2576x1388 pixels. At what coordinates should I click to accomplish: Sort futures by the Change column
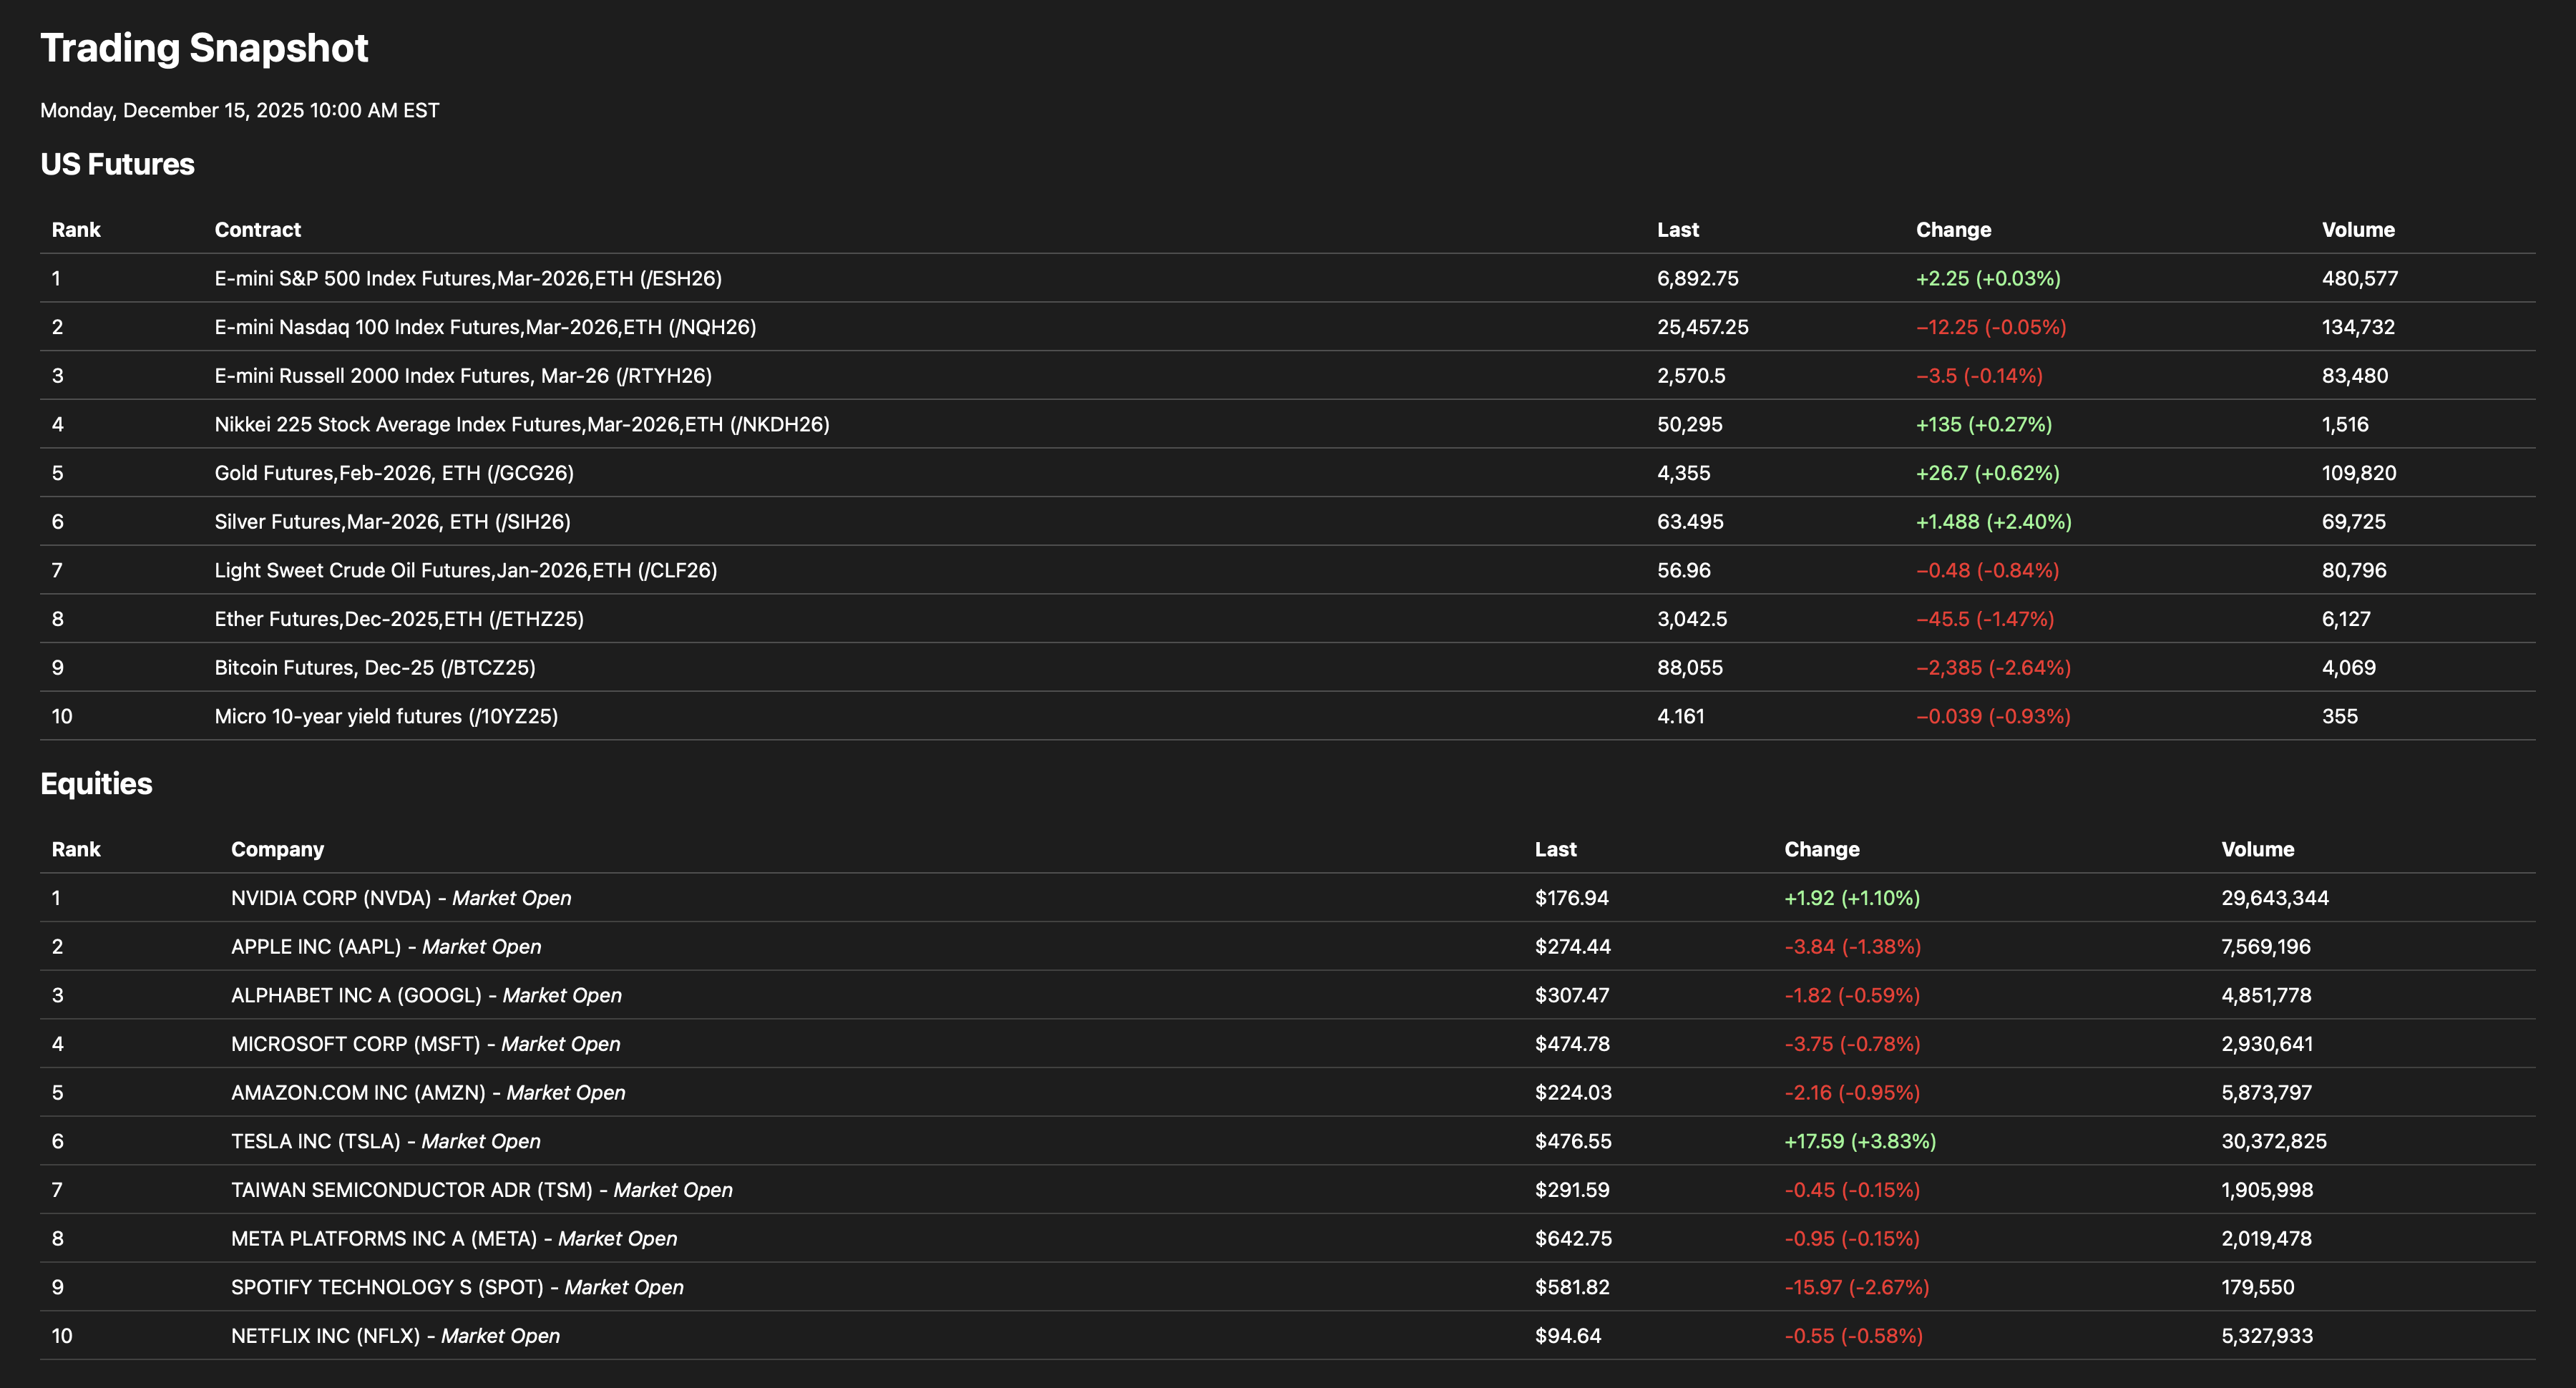pyautogui.click(x=1952, y=229)
